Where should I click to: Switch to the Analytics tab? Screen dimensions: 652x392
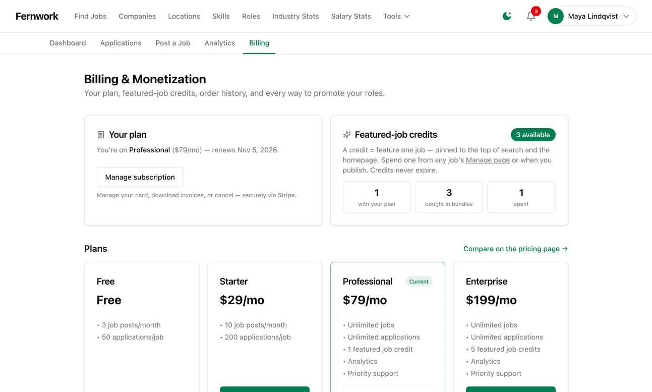(x=220, y=43)
